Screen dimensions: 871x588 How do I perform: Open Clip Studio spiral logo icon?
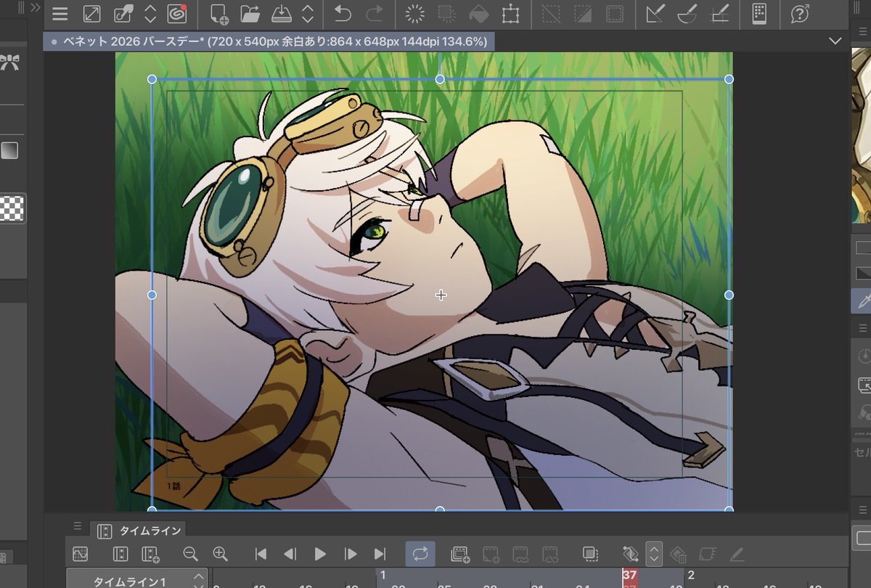[177, 14]
